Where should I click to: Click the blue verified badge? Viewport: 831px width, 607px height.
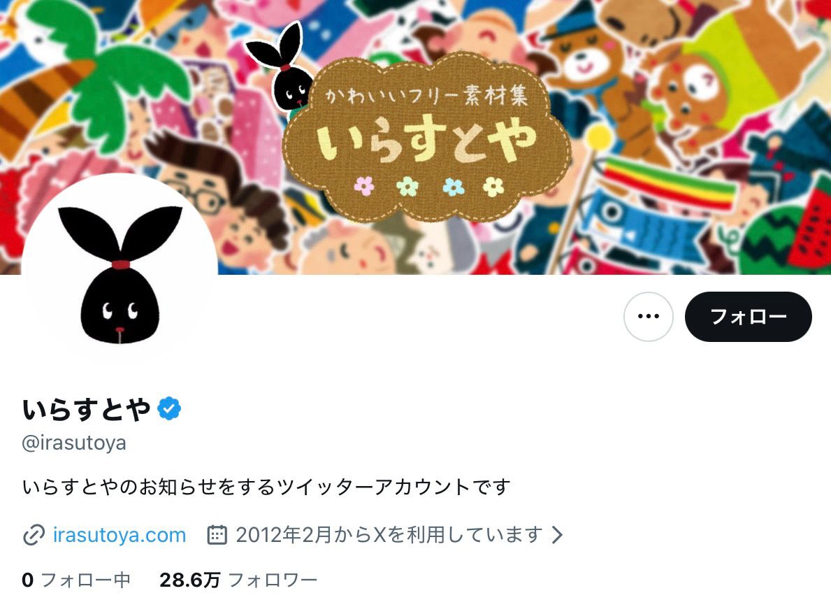pos(169,408)
